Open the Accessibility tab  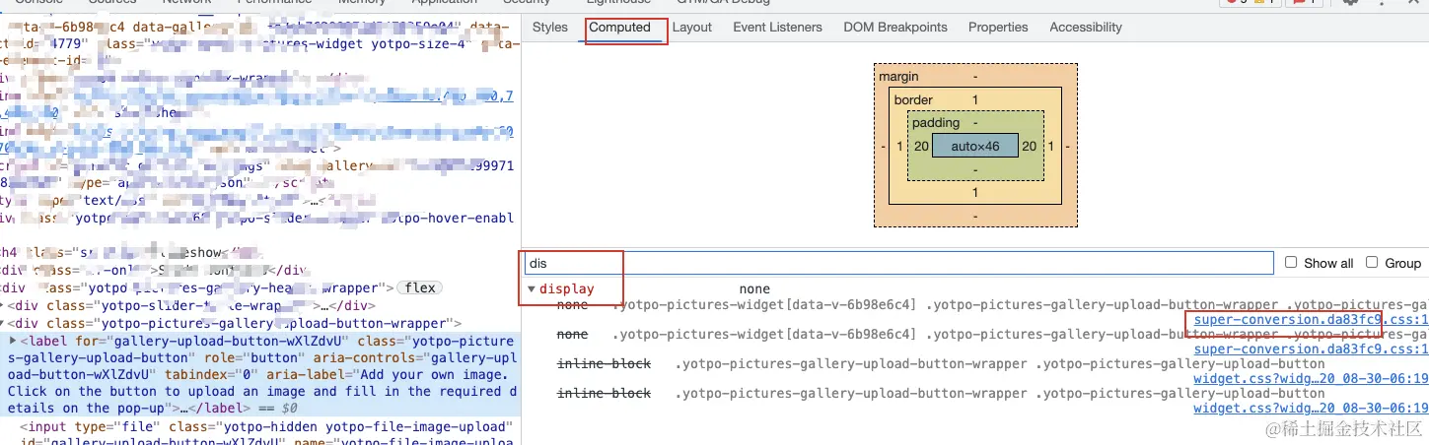1086,28
